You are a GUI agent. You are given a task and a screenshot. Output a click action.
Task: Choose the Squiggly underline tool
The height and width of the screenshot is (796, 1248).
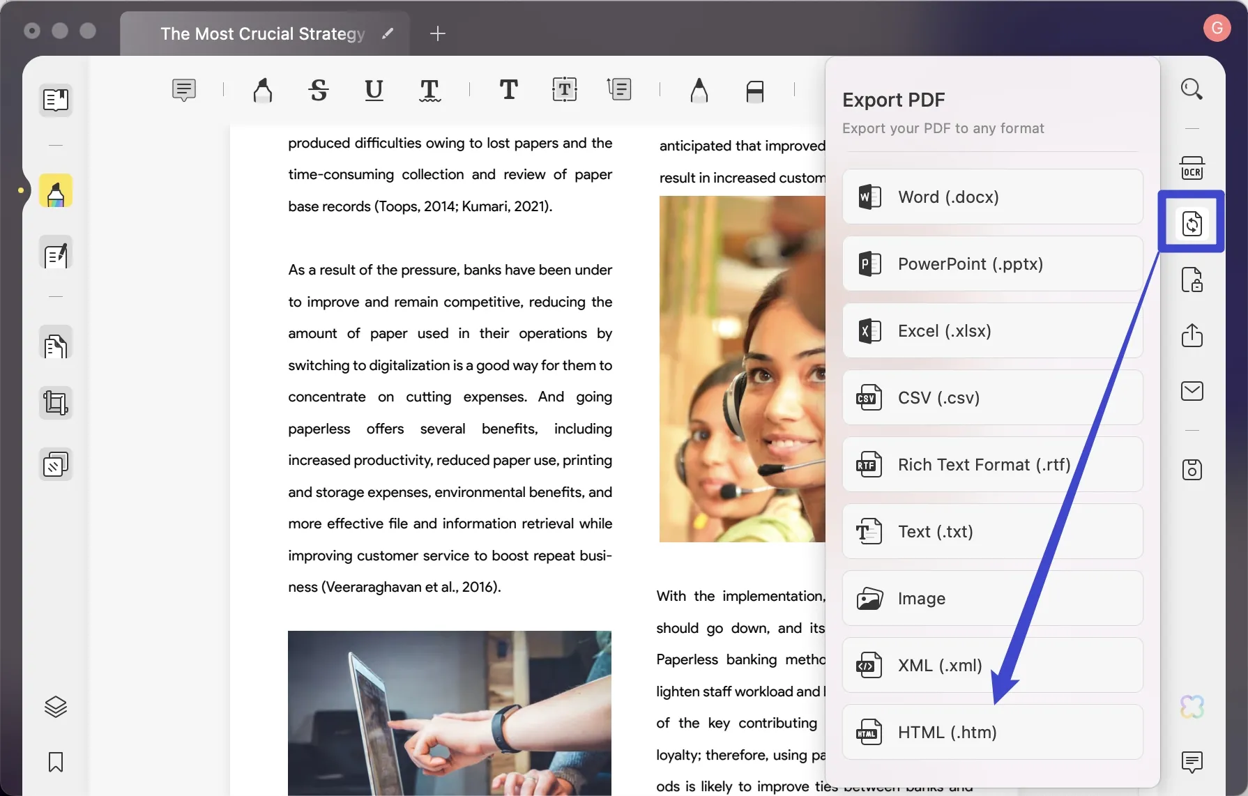coord(430,91)
